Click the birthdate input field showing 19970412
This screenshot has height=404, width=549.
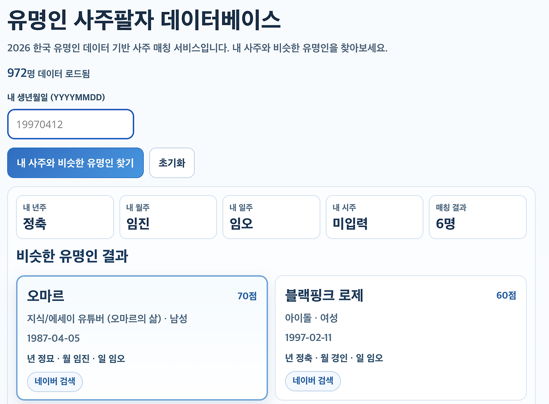(70, 124)
